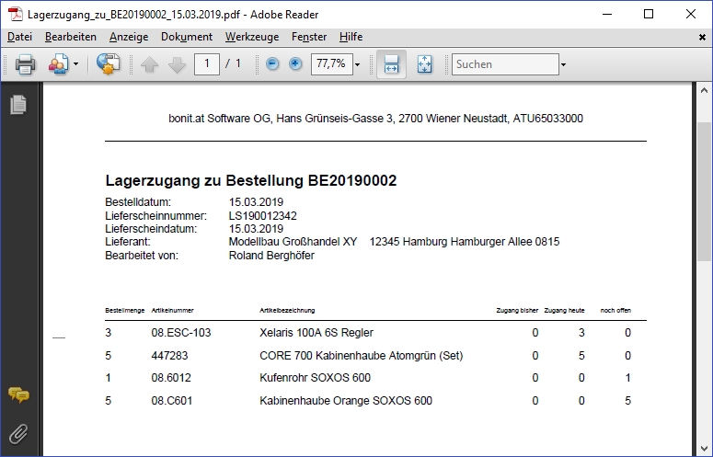
Task: Click text CORE 700 Kabinenhaube Atomgrün (Set)
Action: [361, 355]
